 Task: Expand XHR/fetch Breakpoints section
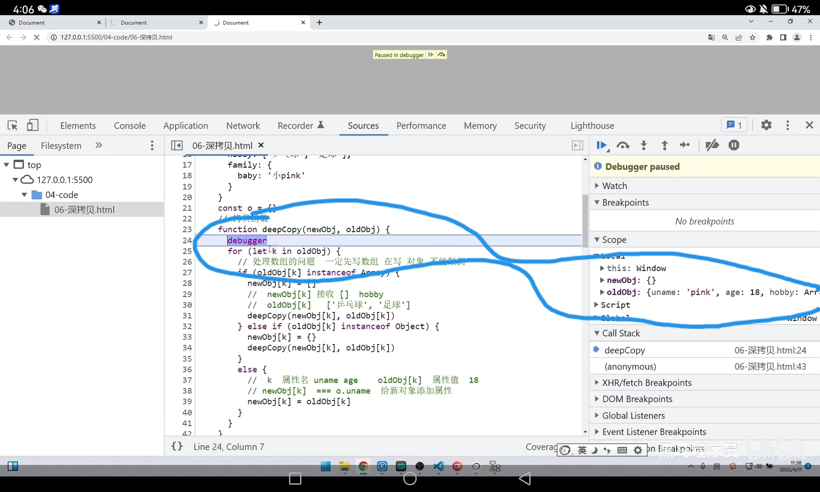pos(646,383)
